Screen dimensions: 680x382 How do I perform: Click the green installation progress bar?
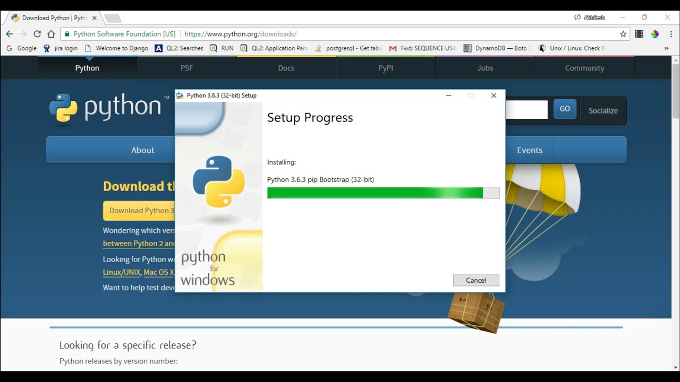[383, 193]
